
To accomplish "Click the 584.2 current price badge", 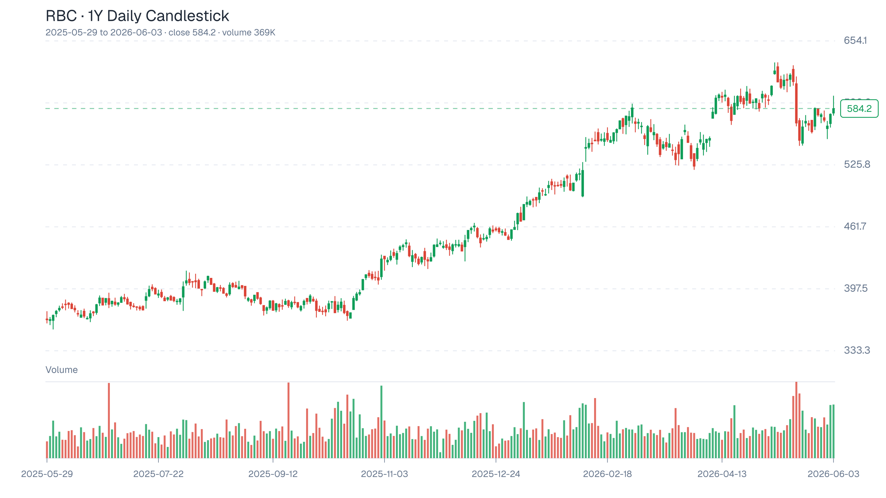I will click(x=859, y=109).
